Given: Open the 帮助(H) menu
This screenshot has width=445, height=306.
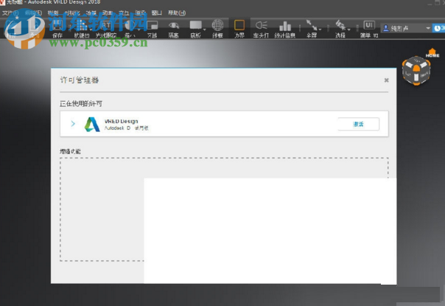Looking at the screenshot, I should click(x=177, y=13).
